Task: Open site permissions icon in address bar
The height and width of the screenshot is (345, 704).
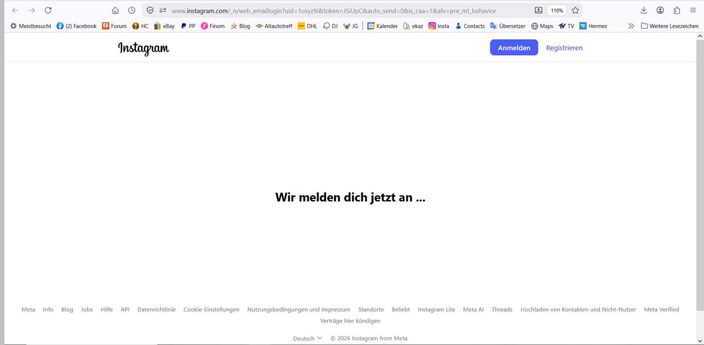Action: (163, 10)
